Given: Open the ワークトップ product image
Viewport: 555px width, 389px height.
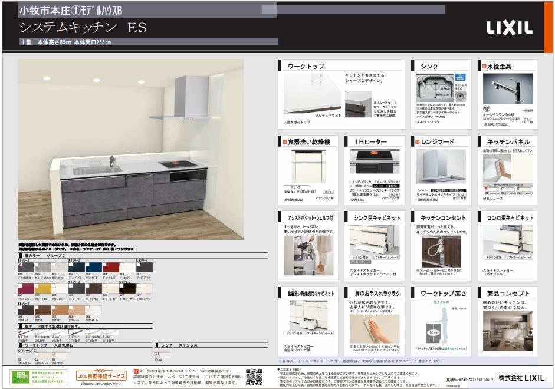Looking at the screenshot, I should (313, 93).
